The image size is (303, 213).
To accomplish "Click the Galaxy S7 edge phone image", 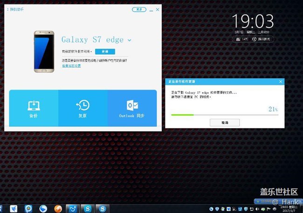I will 44,51.
